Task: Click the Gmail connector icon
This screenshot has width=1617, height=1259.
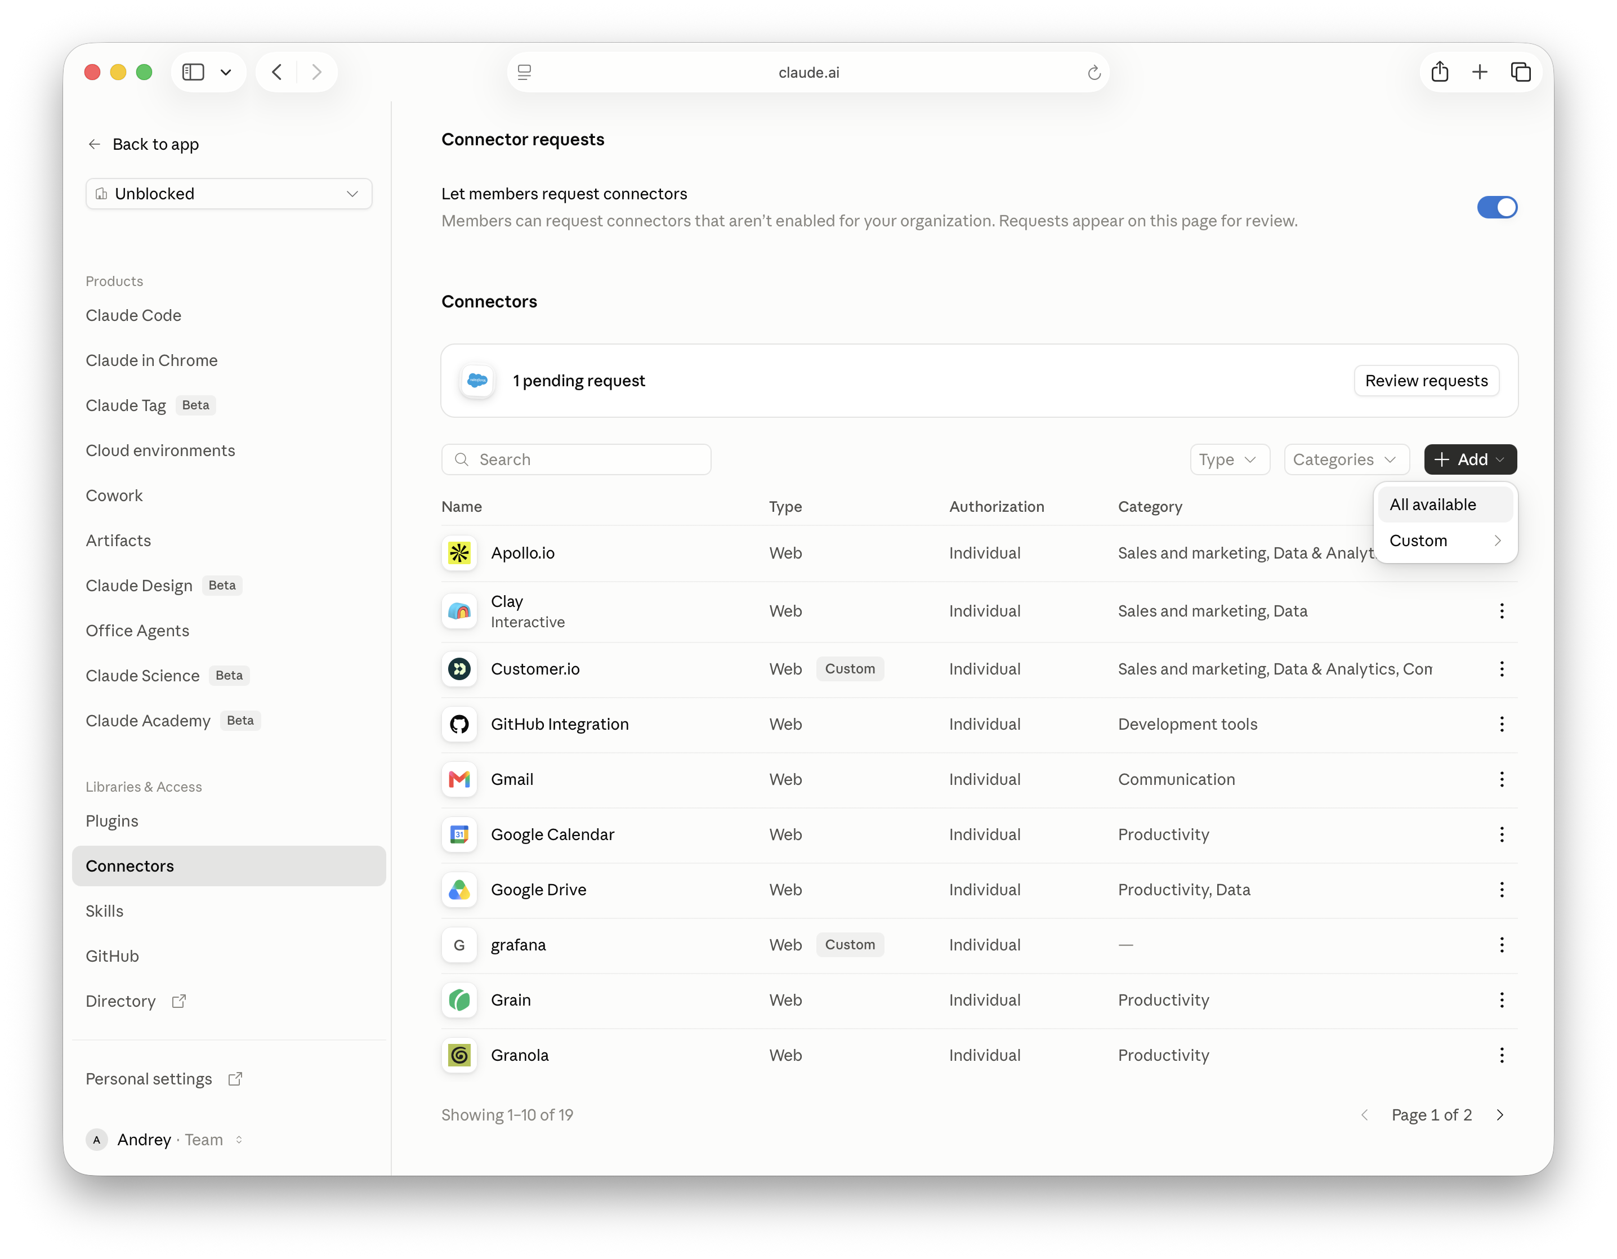Action: (x=459, y=779)
